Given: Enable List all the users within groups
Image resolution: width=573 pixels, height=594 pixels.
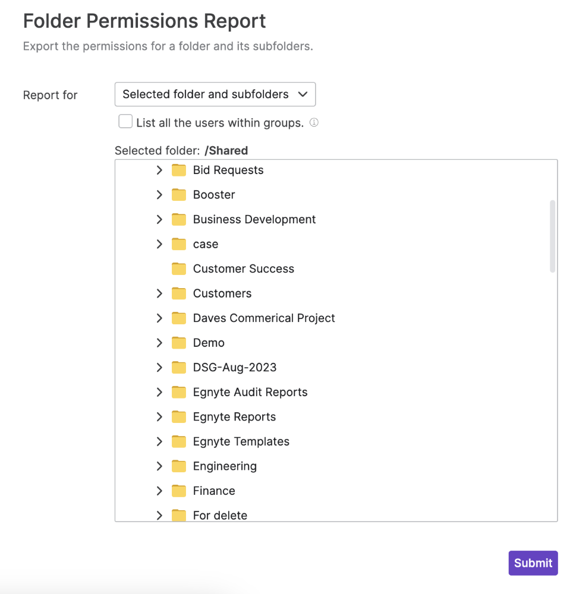Looking at the screenshot, I should tap(125, 122).
